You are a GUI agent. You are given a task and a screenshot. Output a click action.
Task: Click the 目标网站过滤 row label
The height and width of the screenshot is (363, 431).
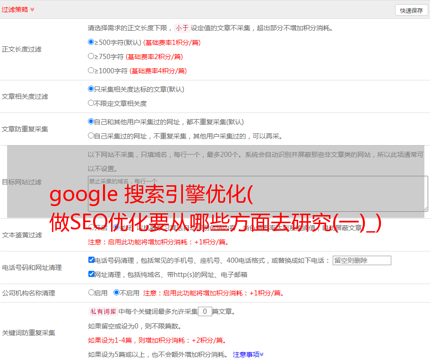coord(21,182)
